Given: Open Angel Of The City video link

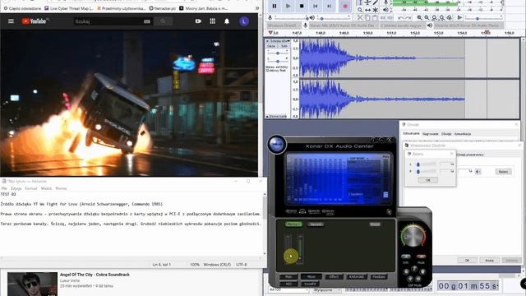Looking at the screenshot, I should (x=95, y=275).
